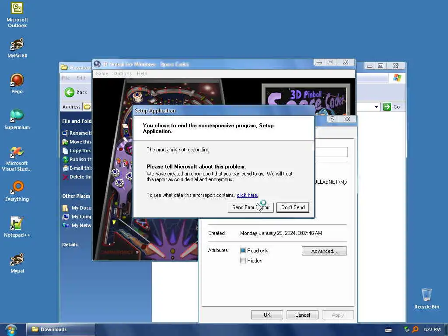
Task: Open the Pego desktop shortcut
Action: [x=17, y=84]
